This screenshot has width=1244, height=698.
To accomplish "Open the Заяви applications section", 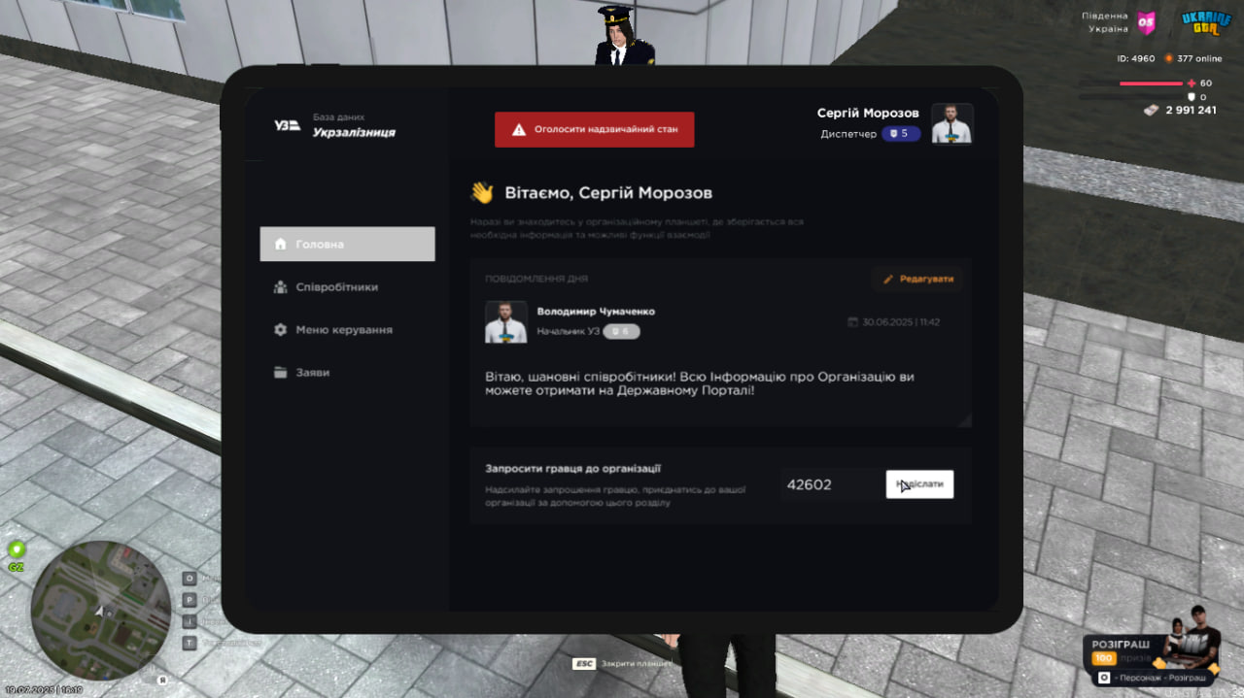I will coord(347,372).
